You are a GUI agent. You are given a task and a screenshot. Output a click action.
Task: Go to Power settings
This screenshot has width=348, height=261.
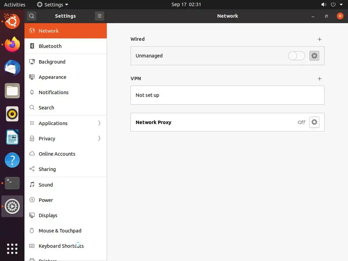66,200
